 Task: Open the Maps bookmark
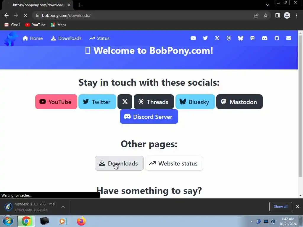tap(58, 25)
